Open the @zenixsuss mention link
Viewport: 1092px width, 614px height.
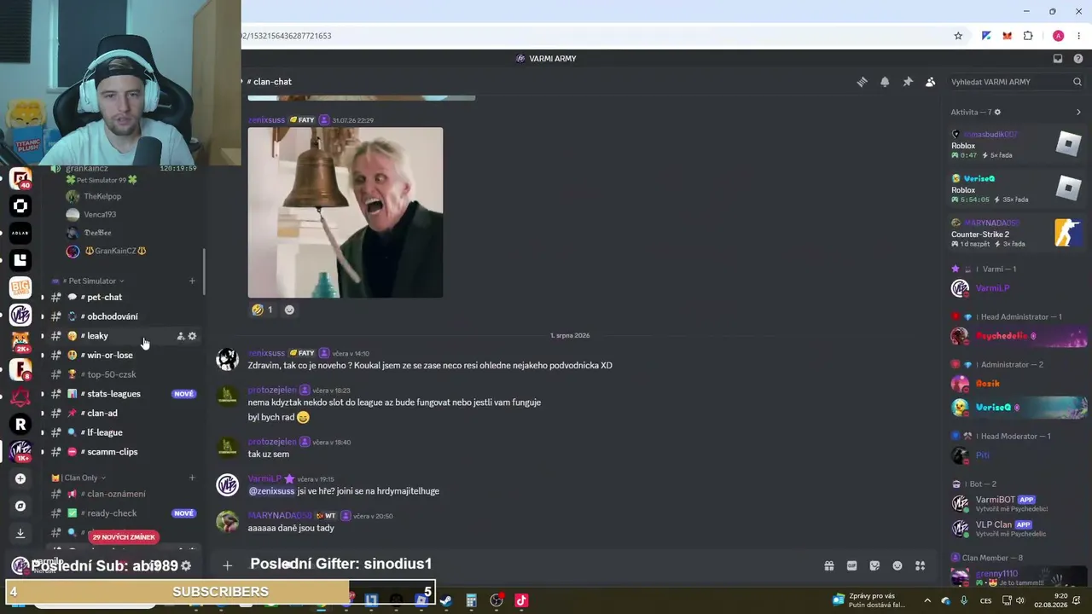271,491
